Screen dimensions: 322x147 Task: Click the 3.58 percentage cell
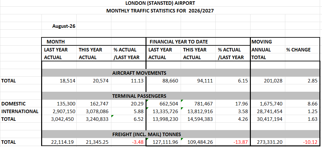pyautogui.click(x=233, y=111)
